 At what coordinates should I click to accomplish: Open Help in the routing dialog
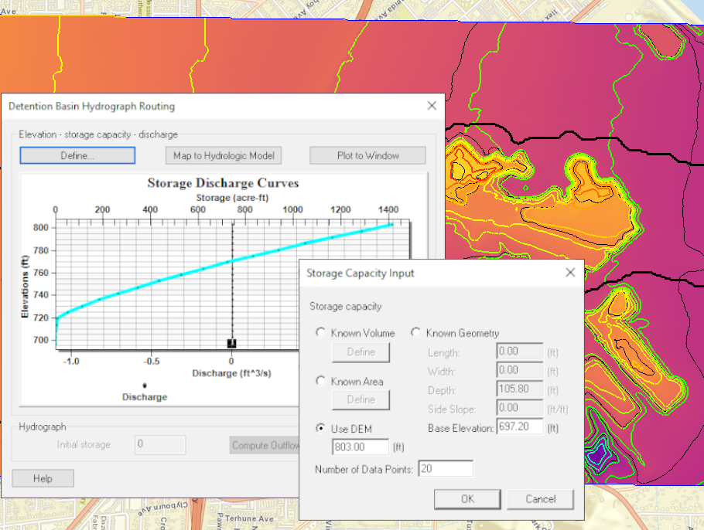click(x=43, y=478)
